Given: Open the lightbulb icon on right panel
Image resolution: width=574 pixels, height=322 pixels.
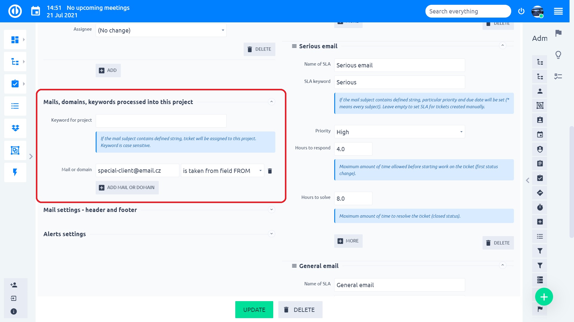Looking at the screenshot, I should [558, 55].
